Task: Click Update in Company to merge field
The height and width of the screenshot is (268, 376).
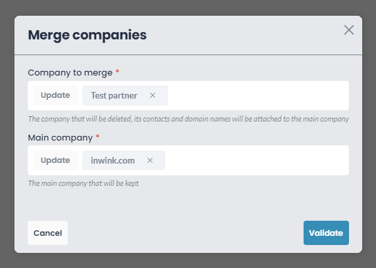Action: pos(55,95)
